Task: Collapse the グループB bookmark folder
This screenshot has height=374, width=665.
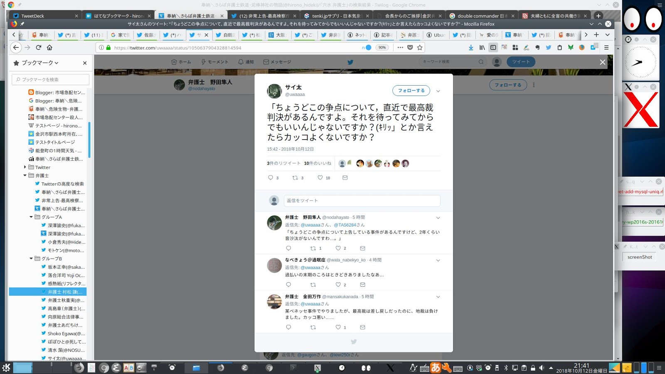Action: point(31,258)
